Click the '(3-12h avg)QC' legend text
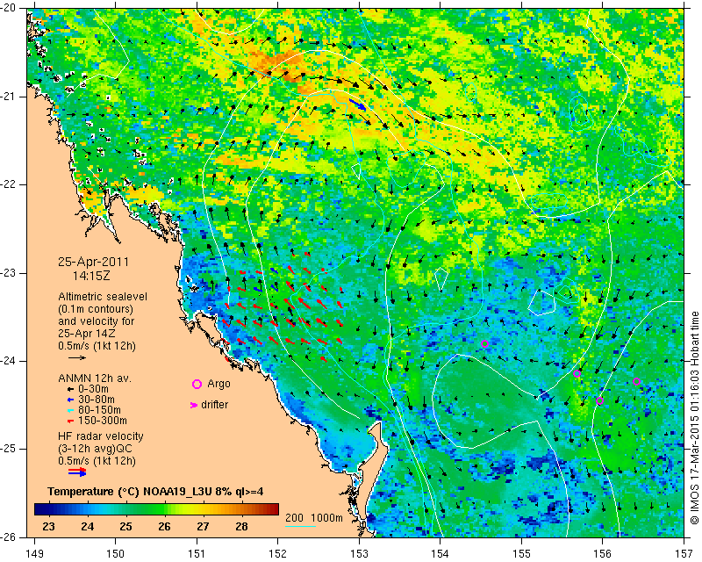Viewport: 702px width, 562px height. [x=95, y=449]
